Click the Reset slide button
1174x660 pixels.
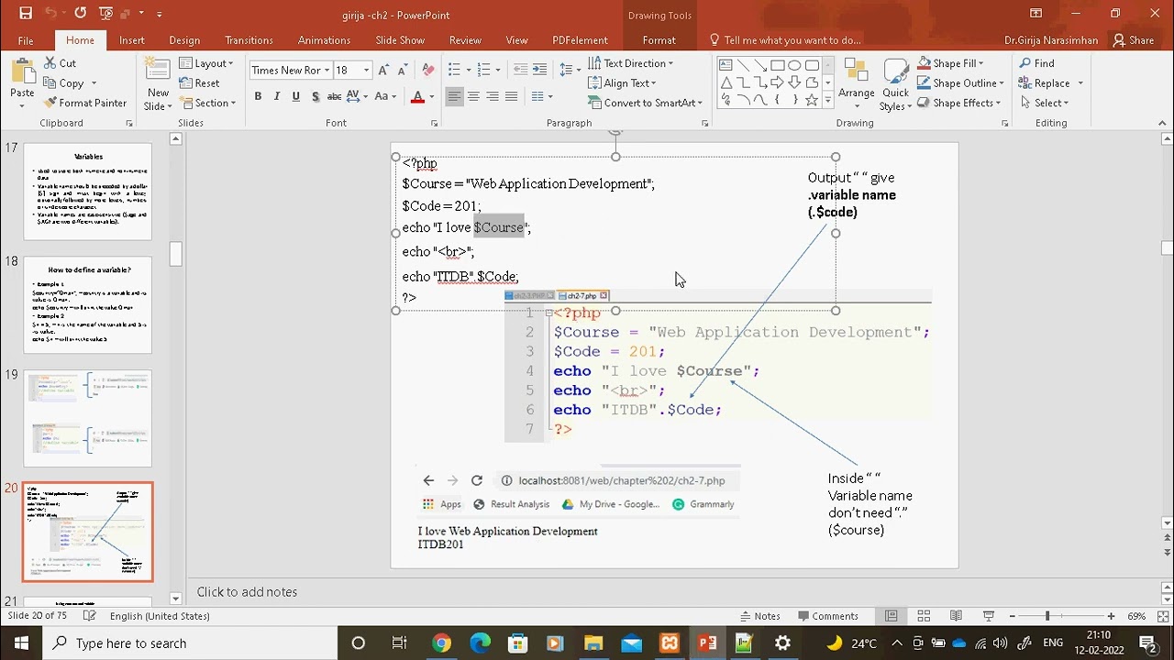[x=199, y=82]
